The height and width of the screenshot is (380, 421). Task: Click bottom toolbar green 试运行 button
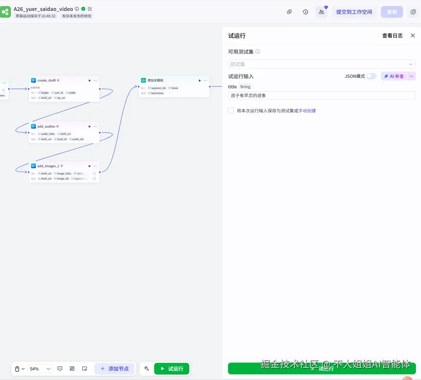pos(172,369)
